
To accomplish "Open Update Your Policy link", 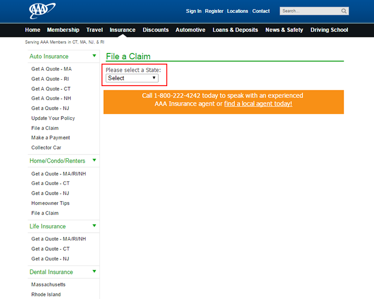I will pyautogui.click(x=53, y=118).
